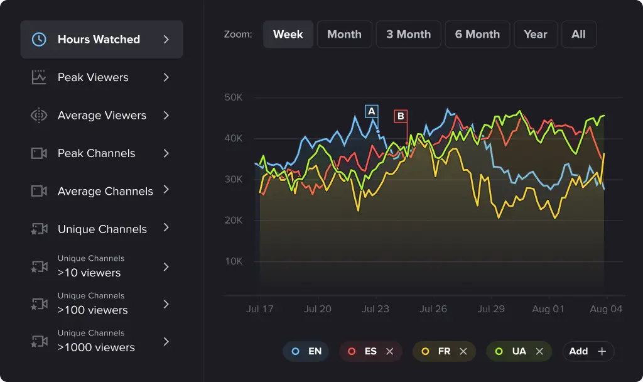Screen dimensions: 643x382
Task: Expand the >10 viewers chevron arrow
Action: [x=166, y=267]
